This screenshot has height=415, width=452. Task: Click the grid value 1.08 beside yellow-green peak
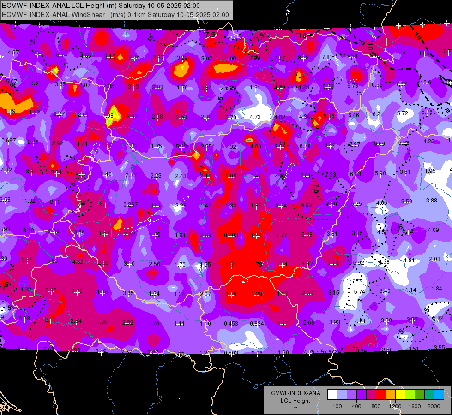108,115
